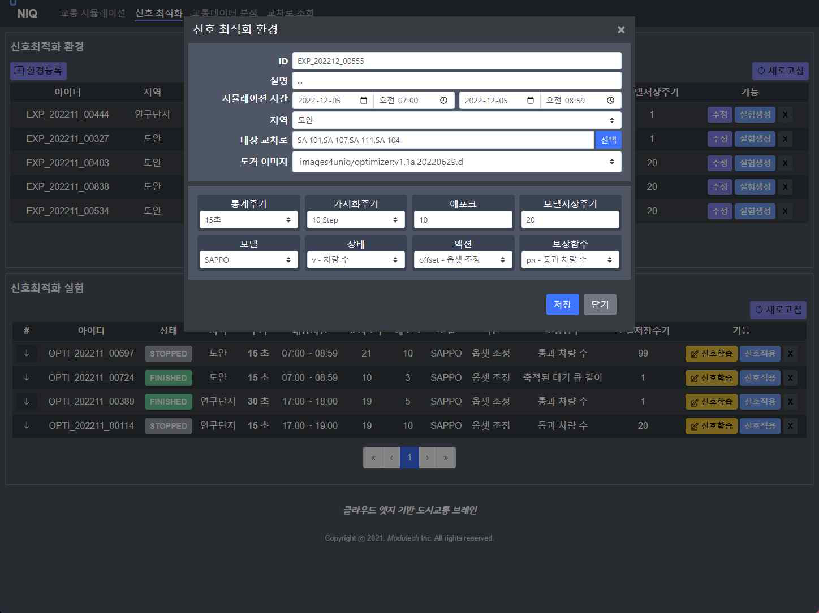Go to next page with › button

428,458
